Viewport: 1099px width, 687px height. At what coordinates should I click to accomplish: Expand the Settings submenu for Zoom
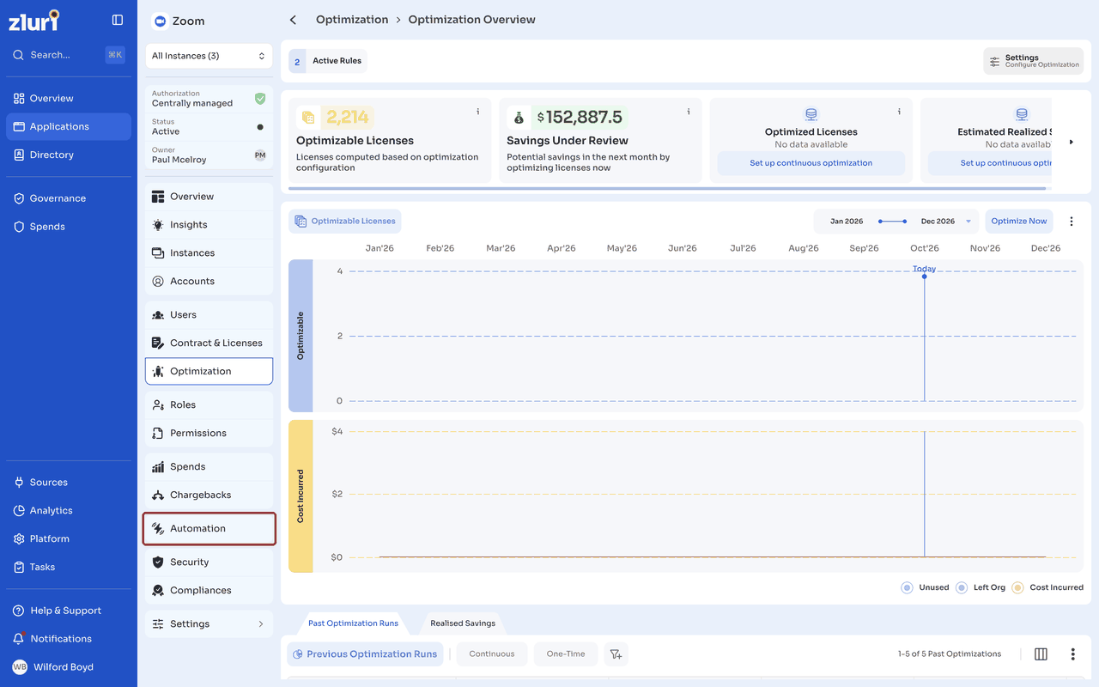209,624
